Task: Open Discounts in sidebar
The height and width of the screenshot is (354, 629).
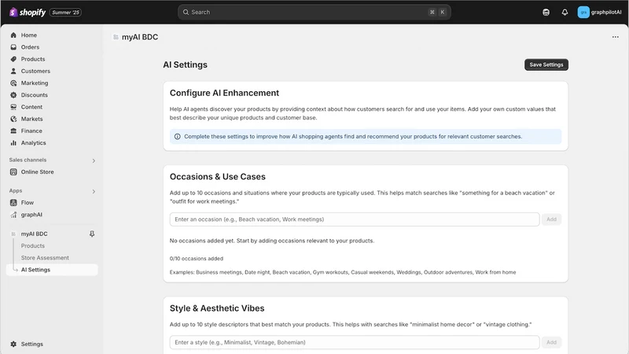Action: (x=35, y=95)
